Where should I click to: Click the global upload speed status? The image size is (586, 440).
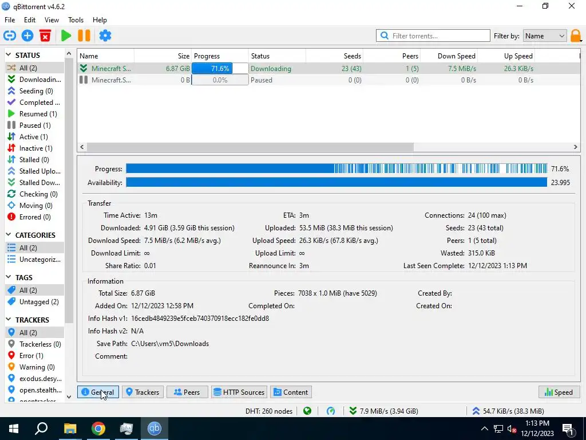tap(508, 411)
